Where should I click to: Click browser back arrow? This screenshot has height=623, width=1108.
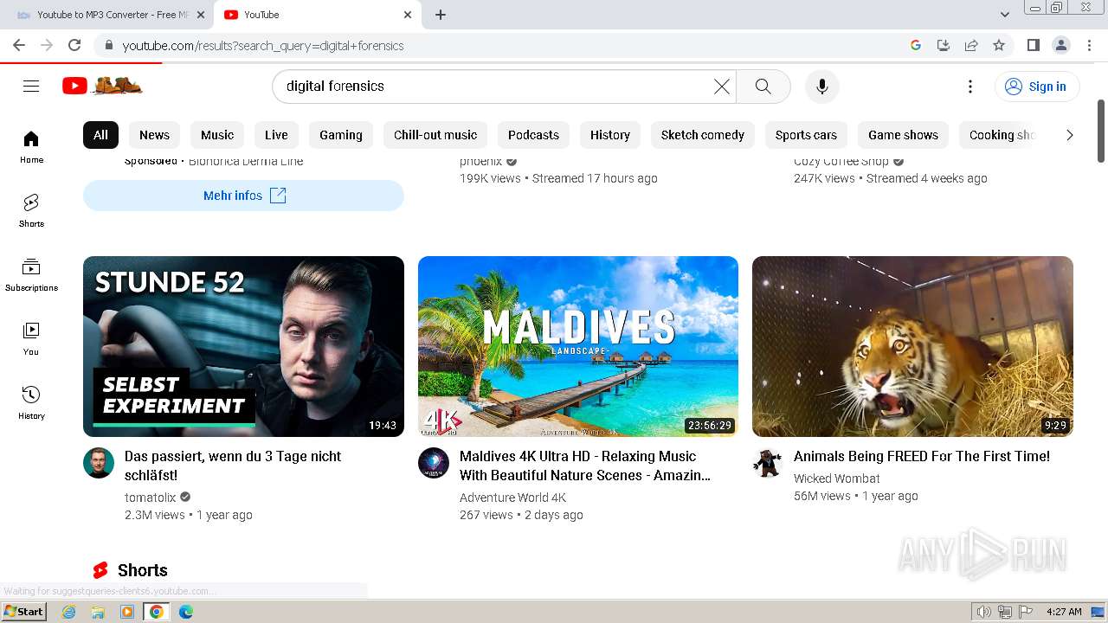tap(19, 45)
